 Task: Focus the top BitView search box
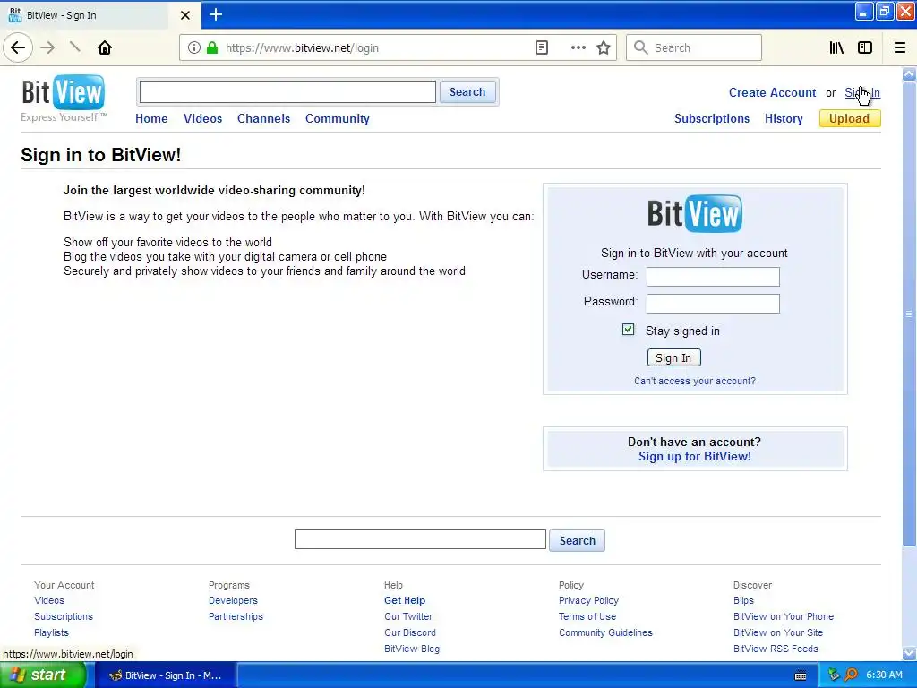[x=287, y=92]
